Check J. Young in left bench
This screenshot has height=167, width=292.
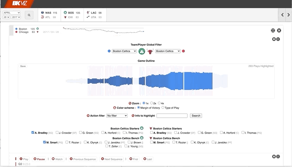[x=126, y=146]
